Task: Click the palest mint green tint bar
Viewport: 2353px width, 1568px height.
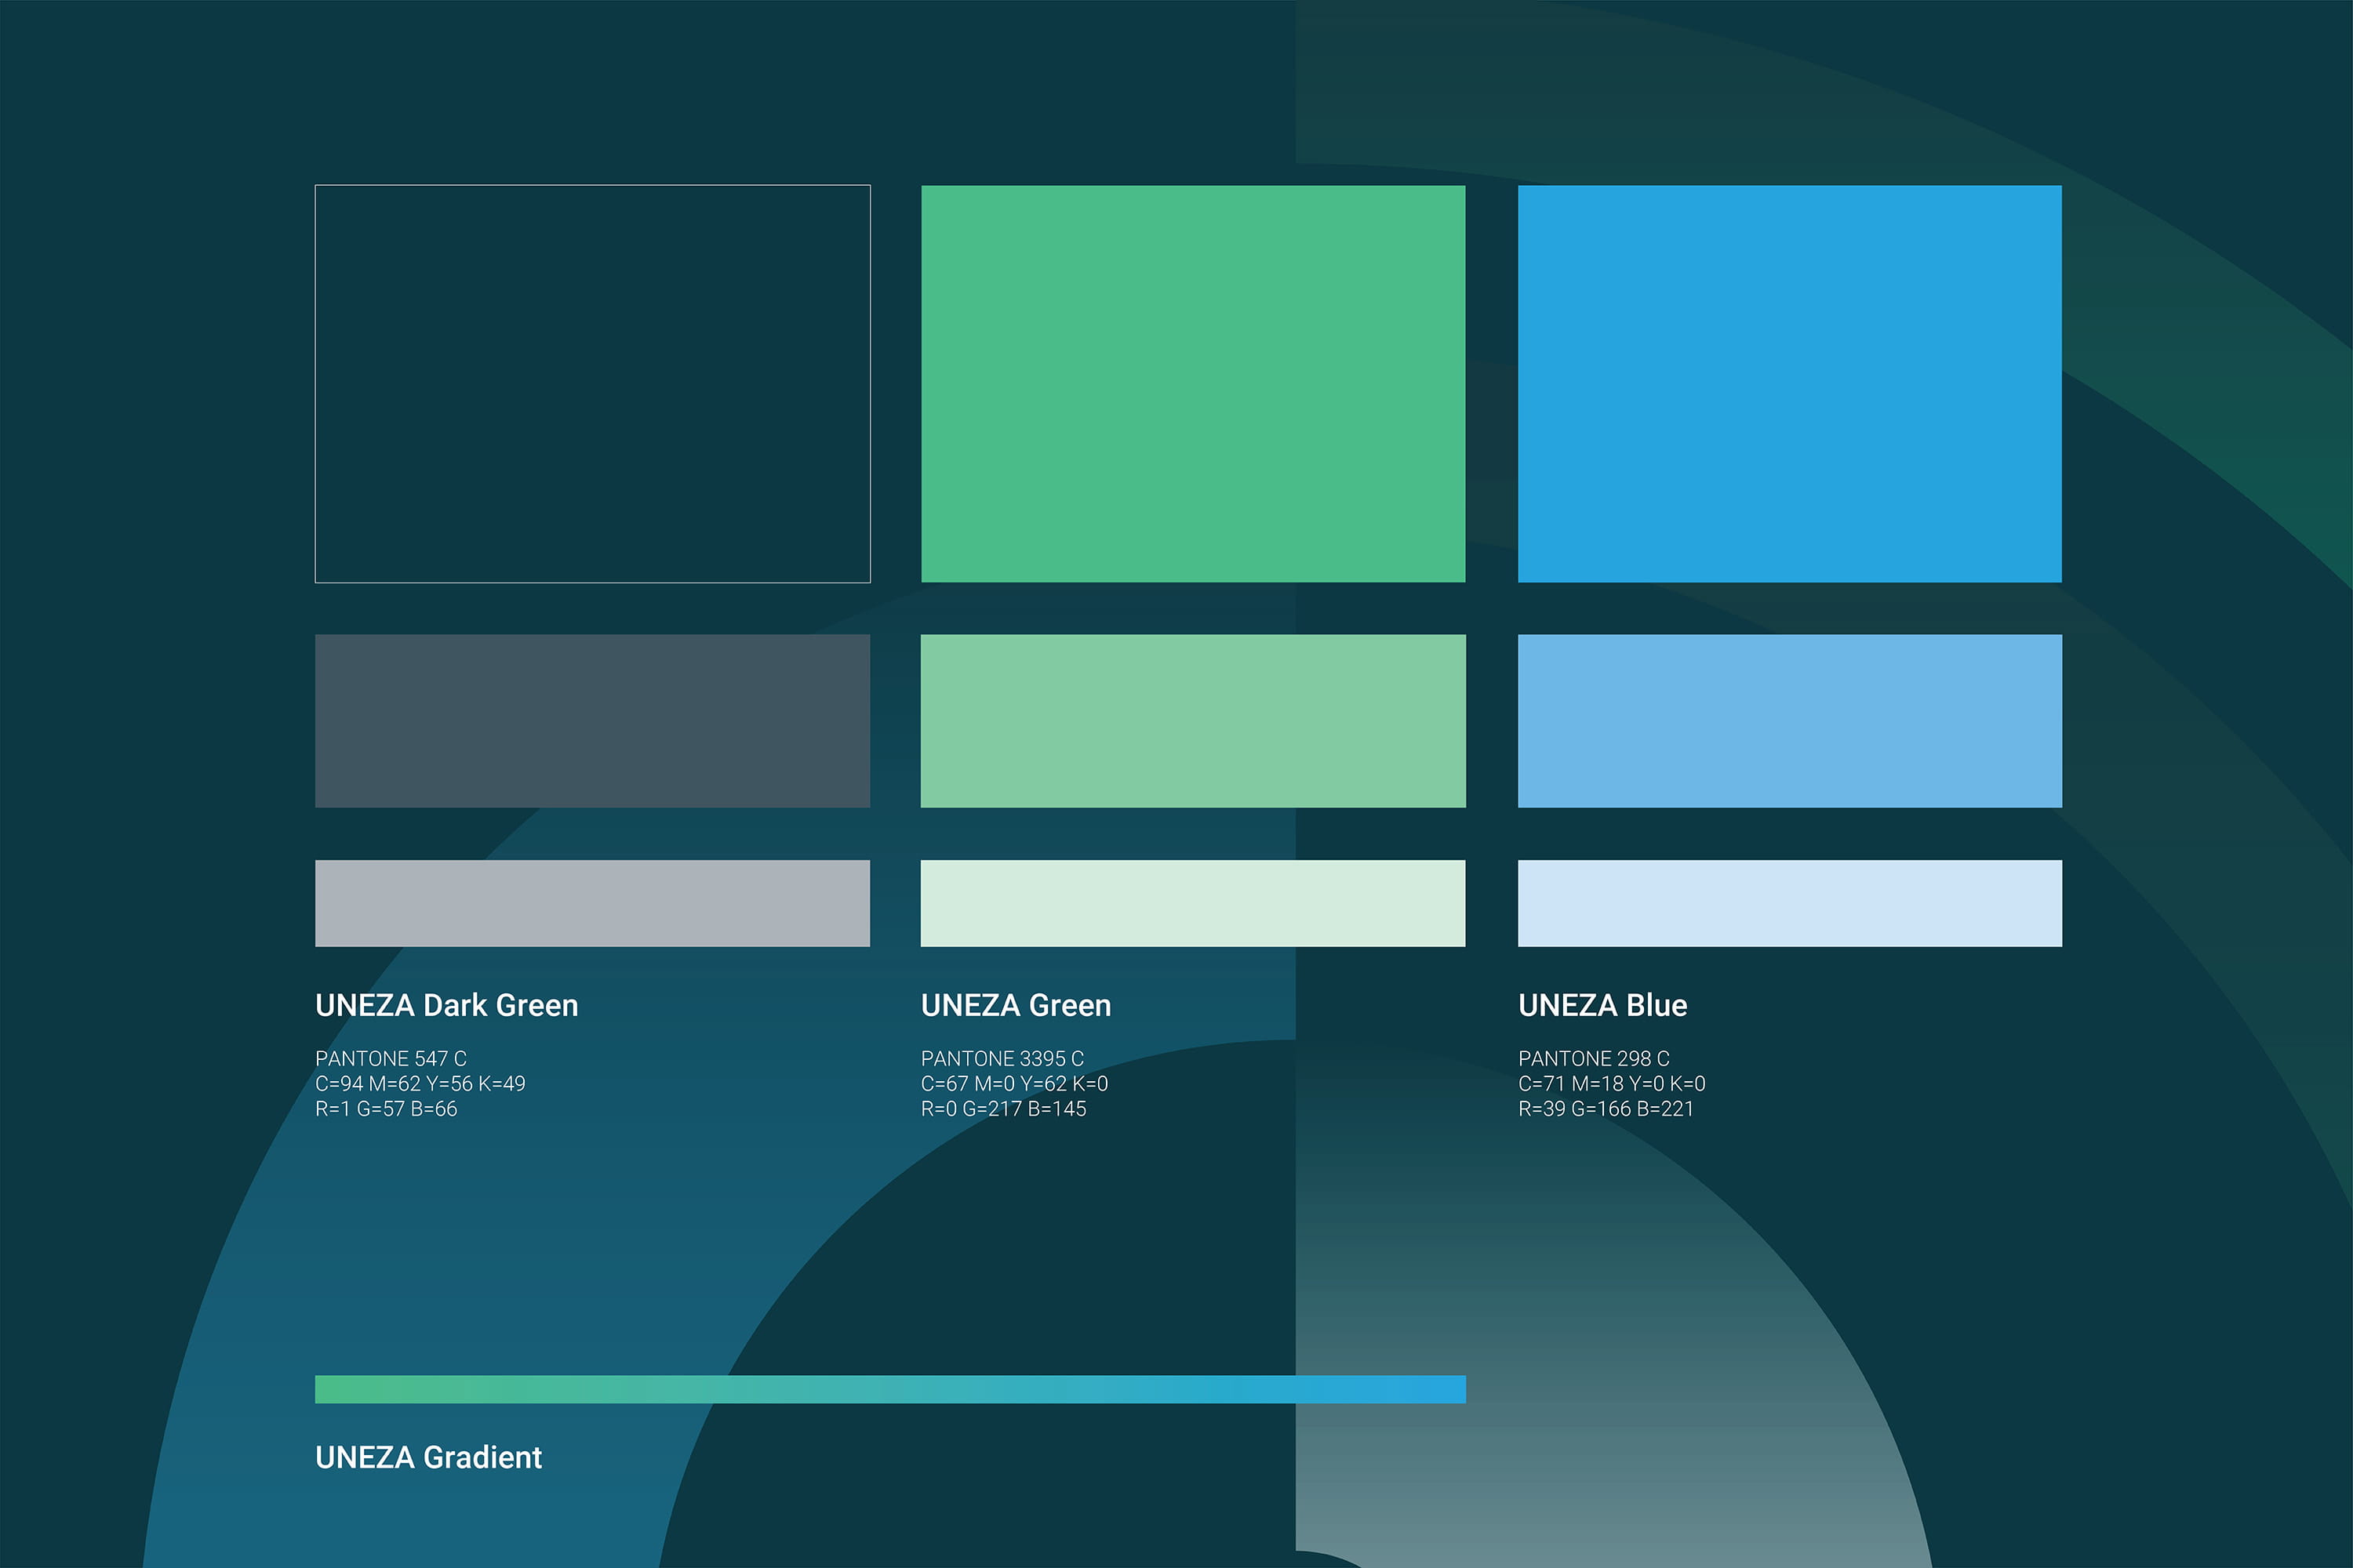Action: [1192, 903]
